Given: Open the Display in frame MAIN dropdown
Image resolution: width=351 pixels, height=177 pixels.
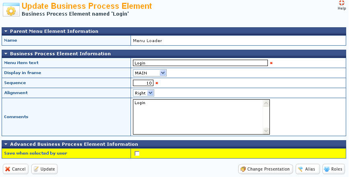Looking at the screenshot, I should click(x=150, y=73).
